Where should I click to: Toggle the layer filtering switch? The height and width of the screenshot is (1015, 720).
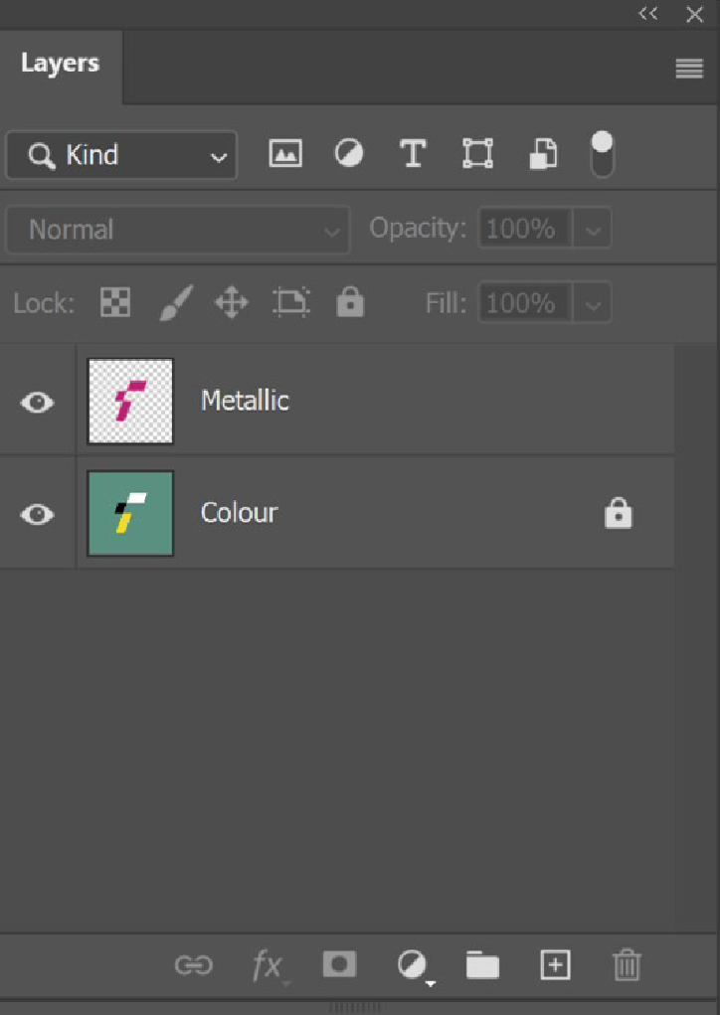(603, 155)
